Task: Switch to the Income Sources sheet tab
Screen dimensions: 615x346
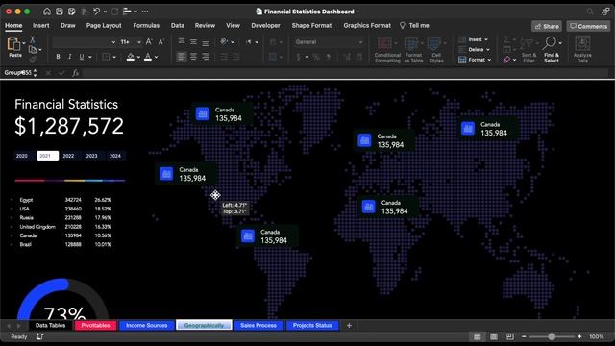Action: point(147,325)
